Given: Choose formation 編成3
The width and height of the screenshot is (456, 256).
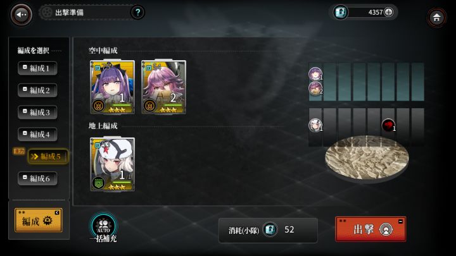Looking at the screenshot, I should [37, 113].
